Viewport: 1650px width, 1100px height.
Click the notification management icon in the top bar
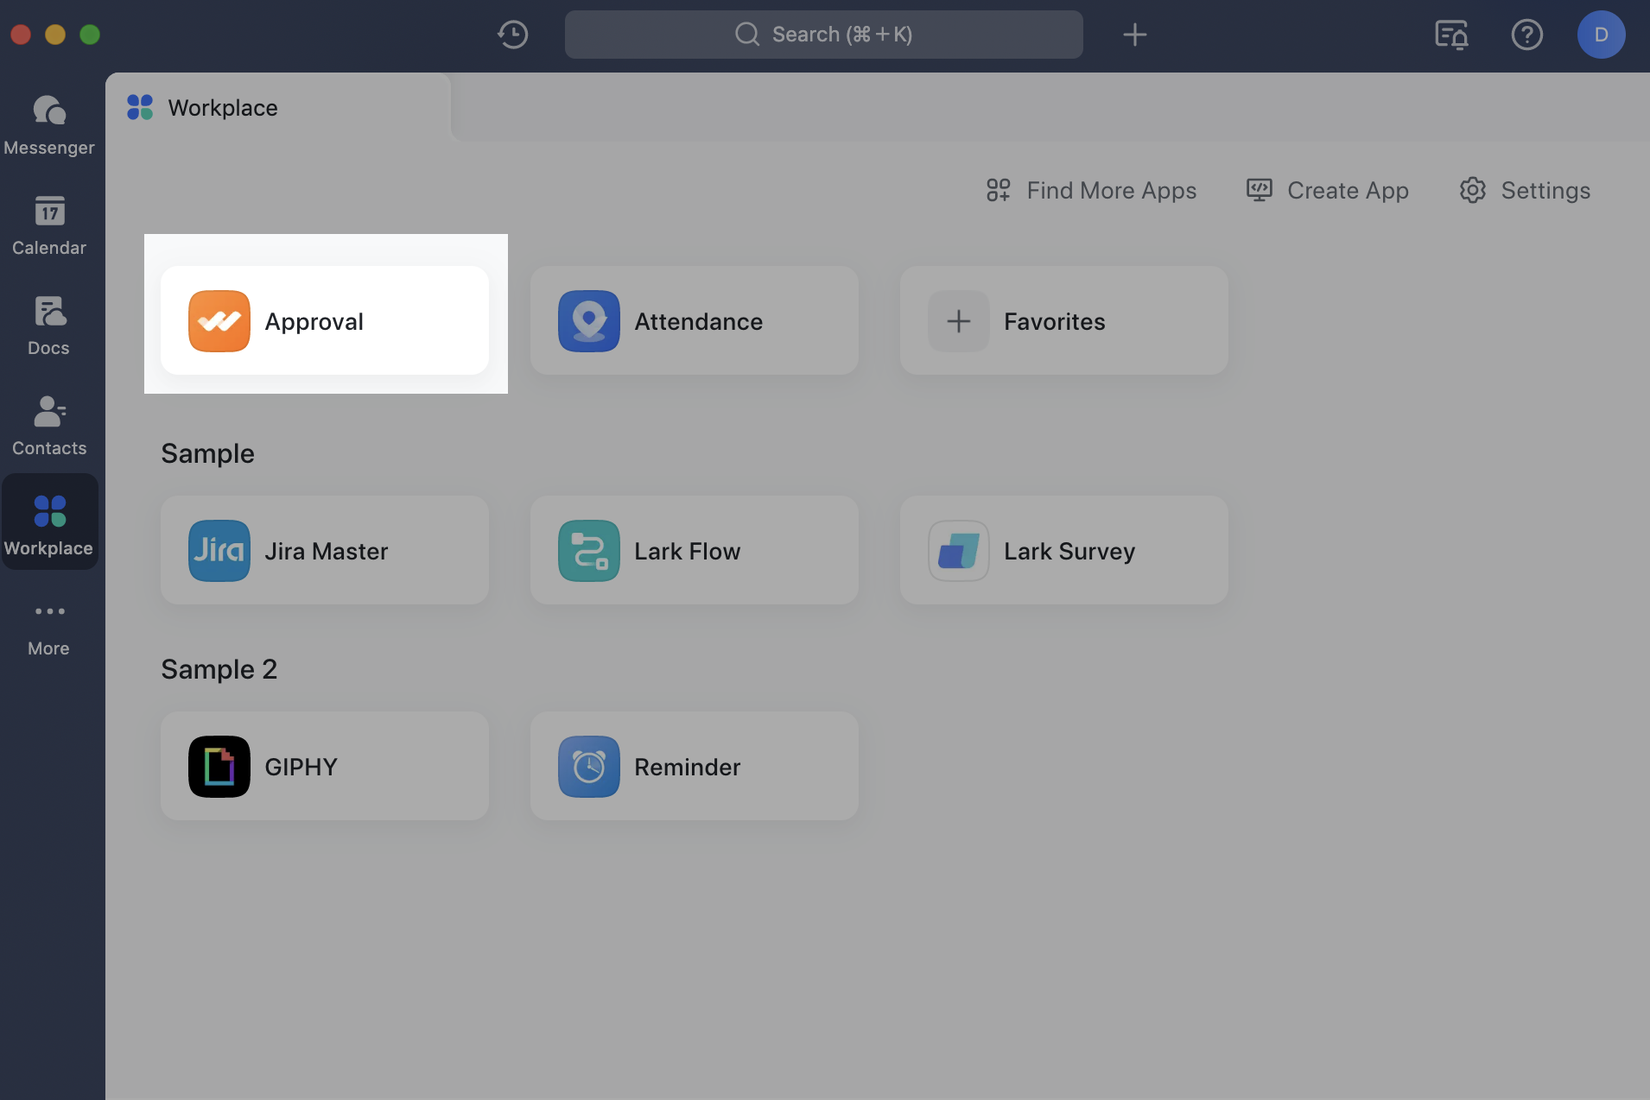pyautogui.click(x=1452, y=35)
